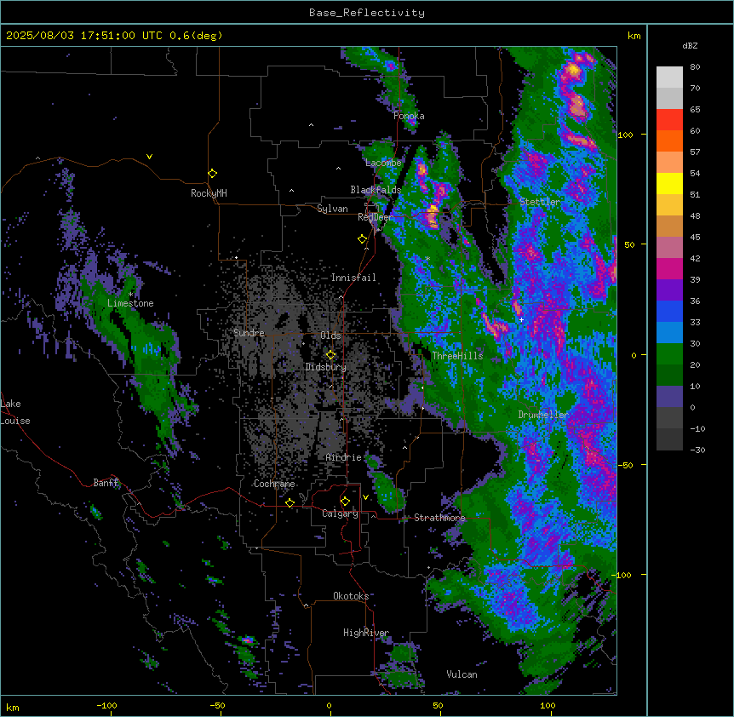The image size is (734, 717).
Task: Click the Didsbury city label
Action: point(326,367)
